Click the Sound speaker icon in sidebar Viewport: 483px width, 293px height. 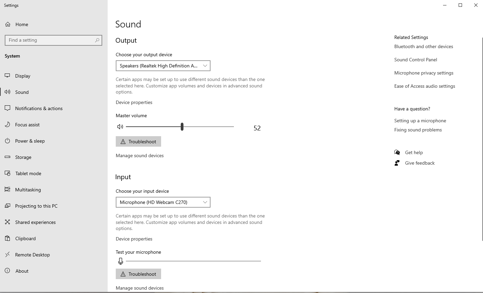(7, 92)
